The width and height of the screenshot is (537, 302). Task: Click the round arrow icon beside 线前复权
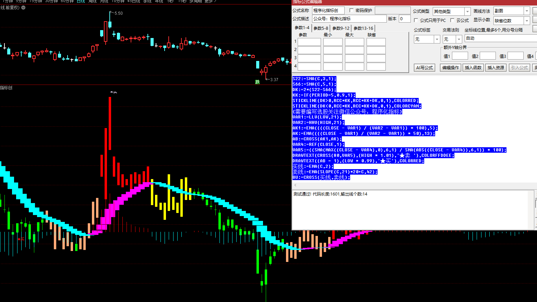coord(23,8)
